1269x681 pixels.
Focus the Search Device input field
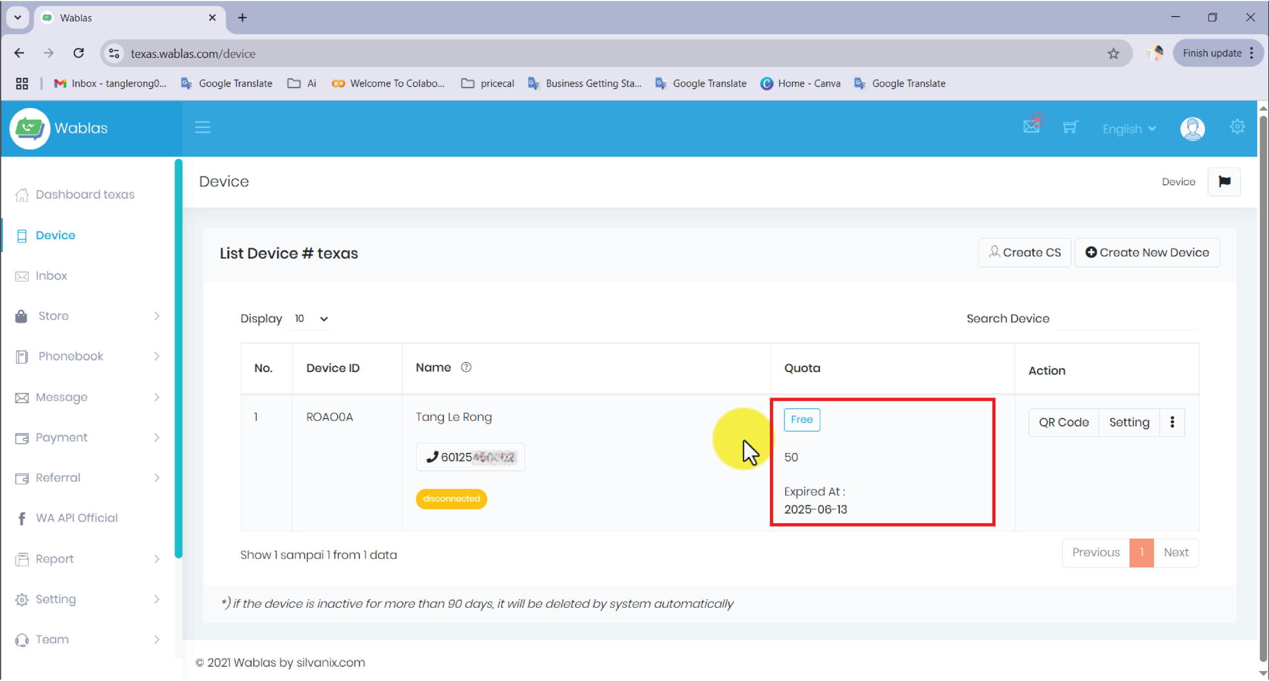[x=1127, y=318]
